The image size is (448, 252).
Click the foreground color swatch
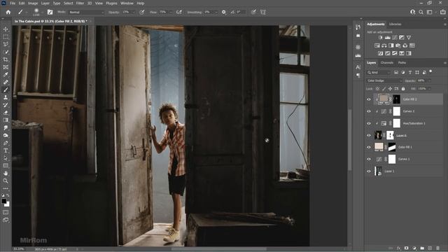(x=4, y=201)
